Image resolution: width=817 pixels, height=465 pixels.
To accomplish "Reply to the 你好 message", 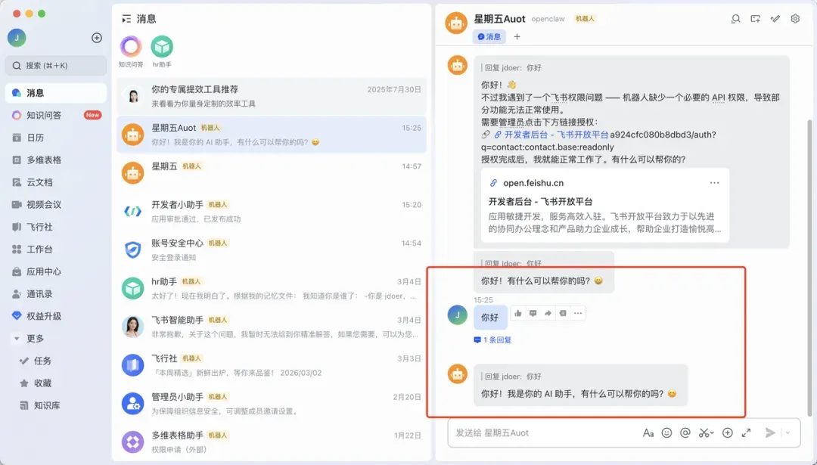I will point(533,314).
